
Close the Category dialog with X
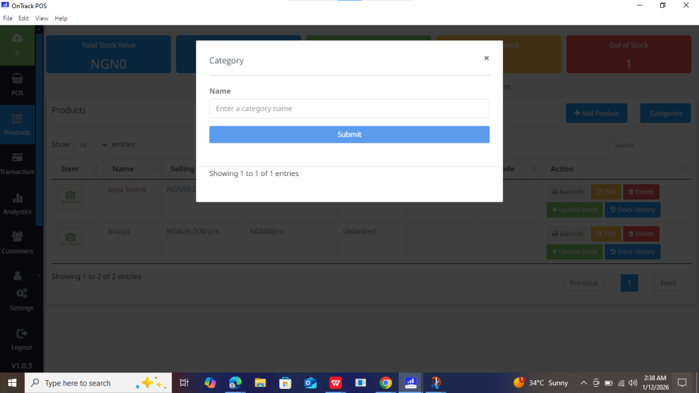(x=486, y=59)
